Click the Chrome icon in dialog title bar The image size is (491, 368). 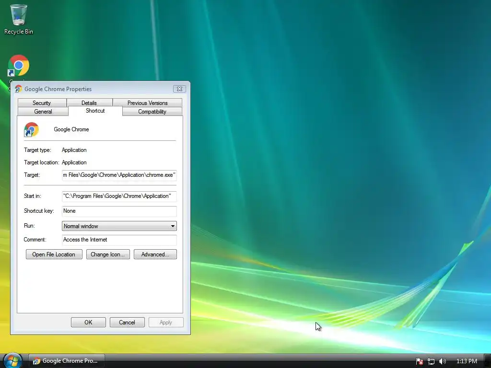[x=18, y=89]
